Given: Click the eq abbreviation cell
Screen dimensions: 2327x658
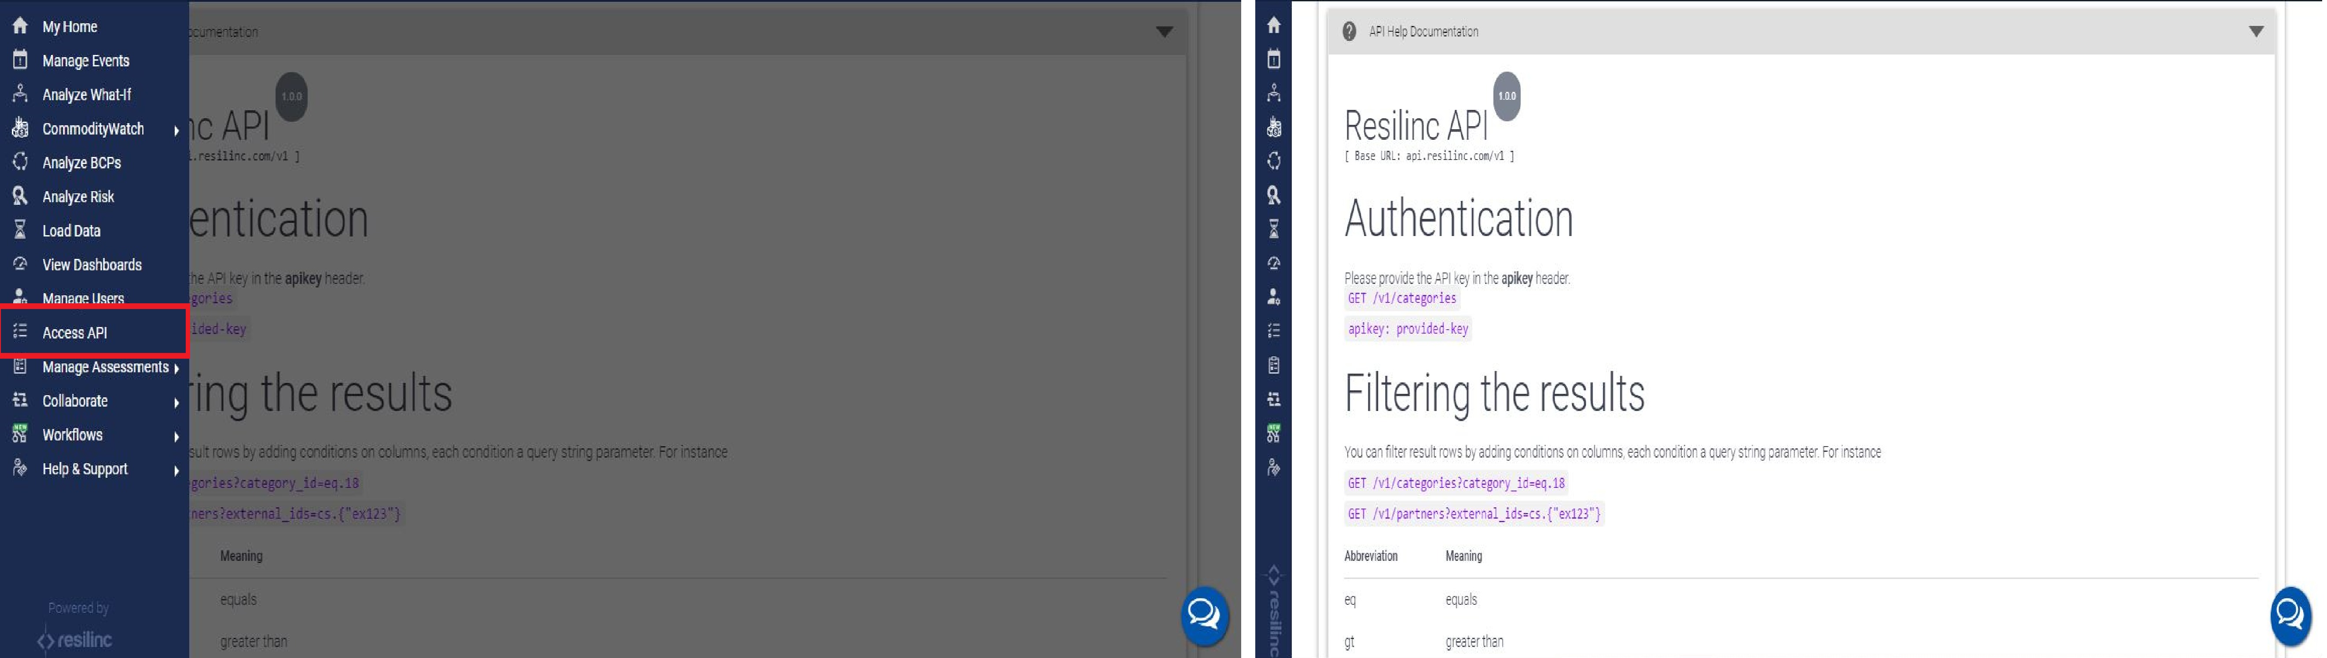Looking at the screenshot, I should coord(1349,600).
